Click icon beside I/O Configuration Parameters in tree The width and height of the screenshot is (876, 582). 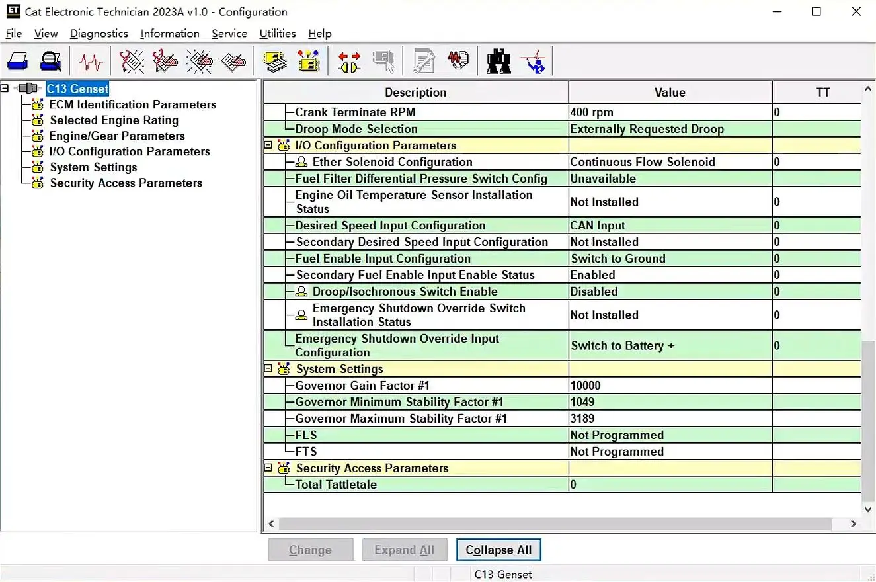pos(37,151)
